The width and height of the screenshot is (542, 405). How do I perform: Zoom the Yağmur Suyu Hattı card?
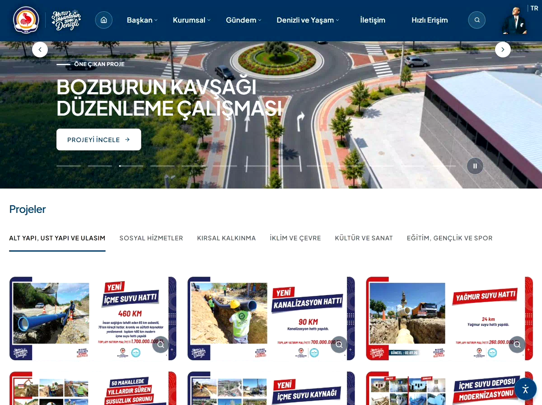tap(517, 344)
